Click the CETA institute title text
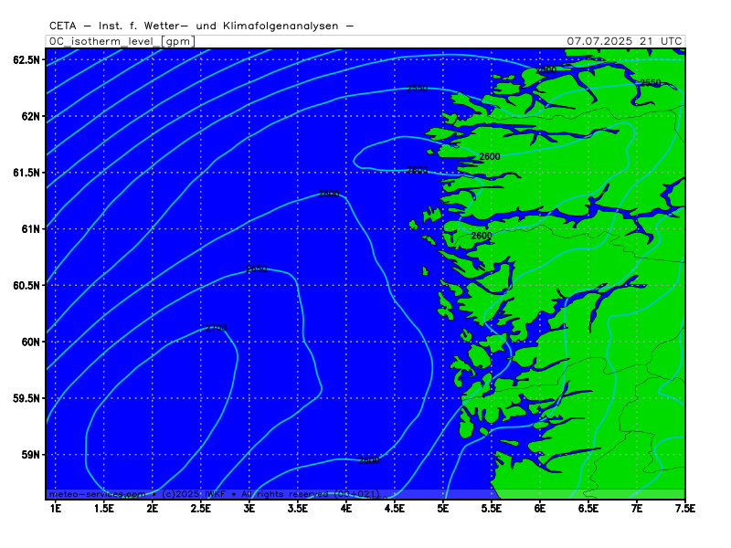This screenshot has height=548, width=731. 201,26
